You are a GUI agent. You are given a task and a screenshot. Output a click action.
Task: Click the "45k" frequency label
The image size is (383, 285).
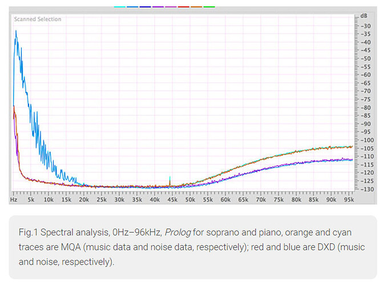point(172,200)
